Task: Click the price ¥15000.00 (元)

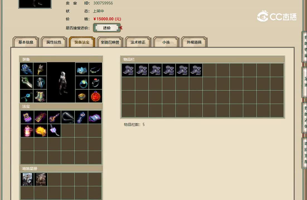Action: [x=107, y=19]
